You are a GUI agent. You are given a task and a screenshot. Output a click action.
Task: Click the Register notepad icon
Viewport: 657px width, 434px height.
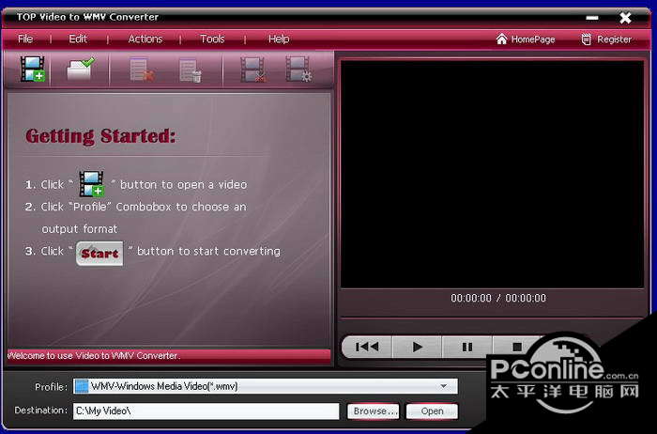click(x=587, y=39)
